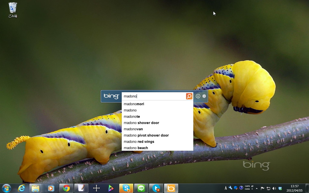Select the 'madono red wings' suggestion
This screenshot has width=309, height=193.
[139, 141]
